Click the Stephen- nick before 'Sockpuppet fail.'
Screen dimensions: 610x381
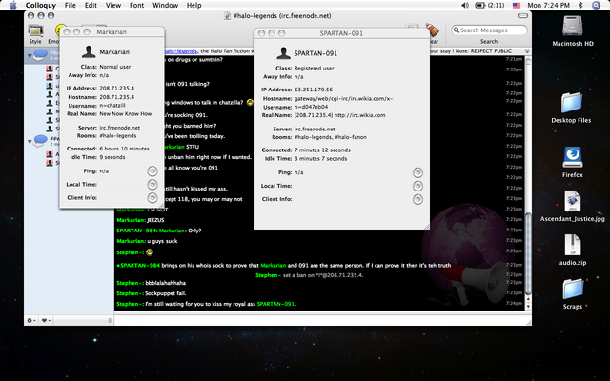pyautogui.click(x=130, y=293)
